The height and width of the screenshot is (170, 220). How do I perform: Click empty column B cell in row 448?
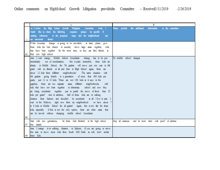pos(154,132)
